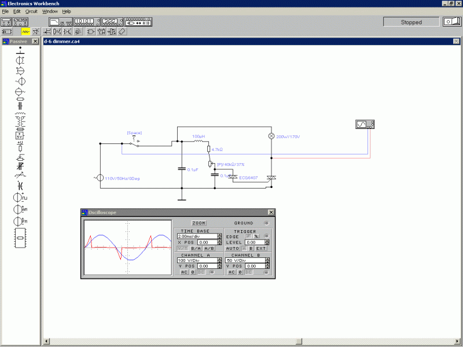This screenshot has height=347, width=463.
Task: Set Channel B coupling to AC
Action: coord(231,272)
